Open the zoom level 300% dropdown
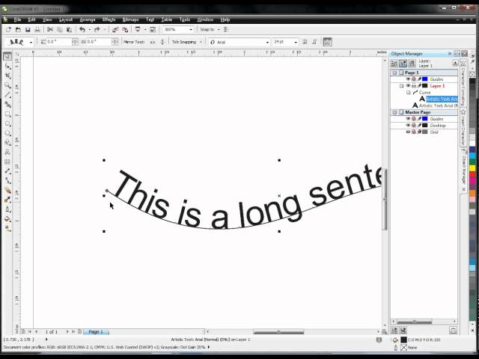This screenshot has height=359, width=479. point(191,30)
